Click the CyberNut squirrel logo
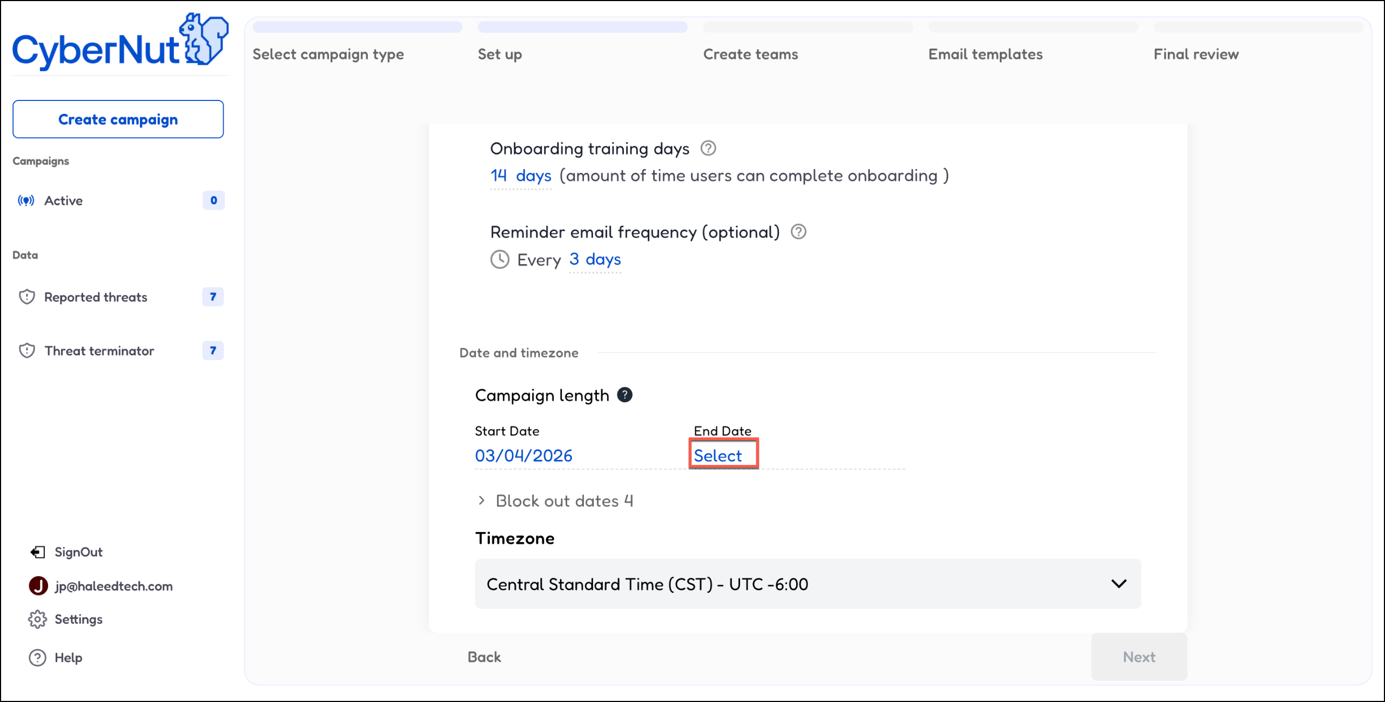Viewport: 1385px width, 702px height. point(204,39)
